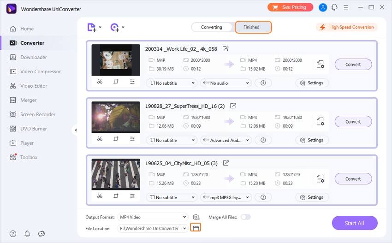The width and height of the screenshot is (392, 243).
Task: Crop the SuperTrees video
Action: 116,138
